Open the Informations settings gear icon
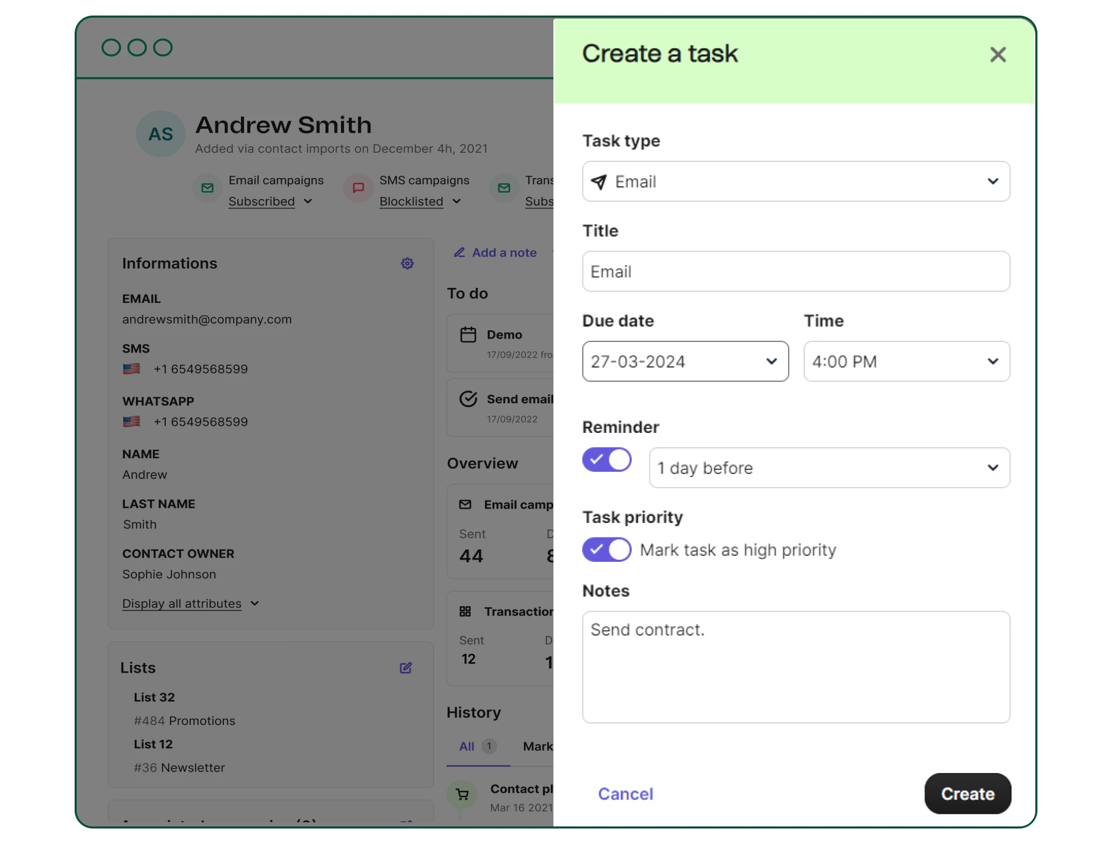 (x=407, y=264)
